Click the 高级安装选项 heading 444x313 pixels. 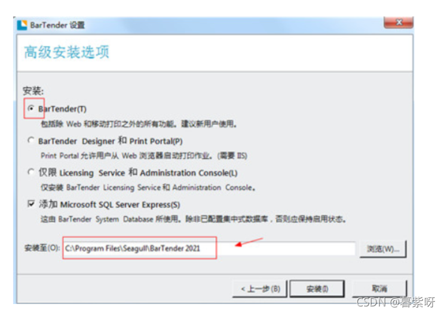pyautogui.click(x=66, y=52)
